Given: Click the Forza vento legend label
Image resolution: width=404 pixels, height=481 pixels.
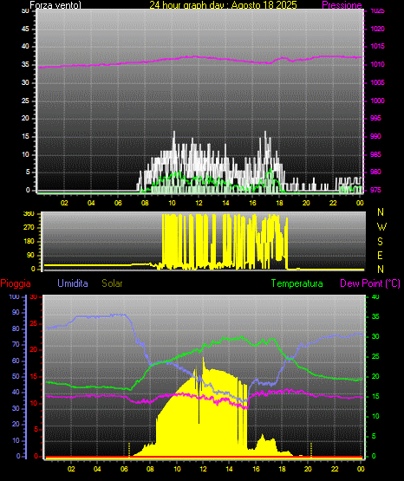Looking at the screenshot, I should click(55, 5).
